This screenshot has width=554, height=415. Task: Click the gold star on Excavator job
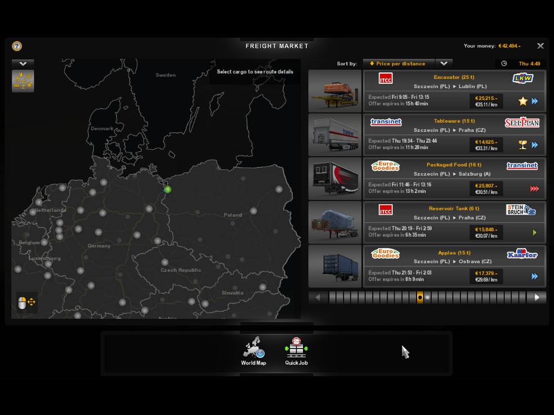tap(522, 101)
